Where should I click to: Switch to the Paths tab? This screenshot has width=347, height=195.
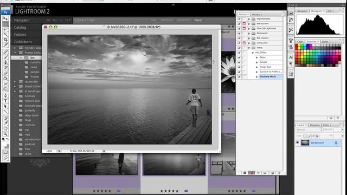click(326, 125)
